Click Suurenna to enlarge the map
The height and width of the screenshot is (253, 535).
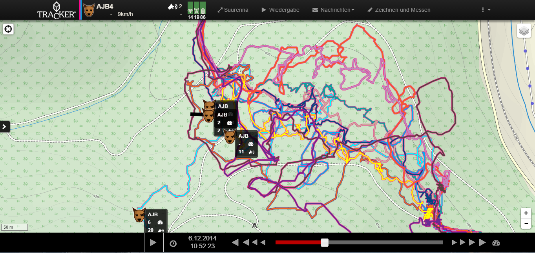(x=233, y=10)
